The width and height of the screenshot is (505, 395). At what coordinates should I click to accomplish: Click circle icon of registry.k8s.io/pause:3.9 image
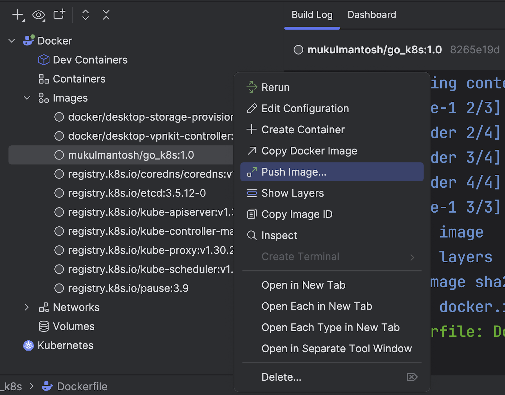click(59, 288)
